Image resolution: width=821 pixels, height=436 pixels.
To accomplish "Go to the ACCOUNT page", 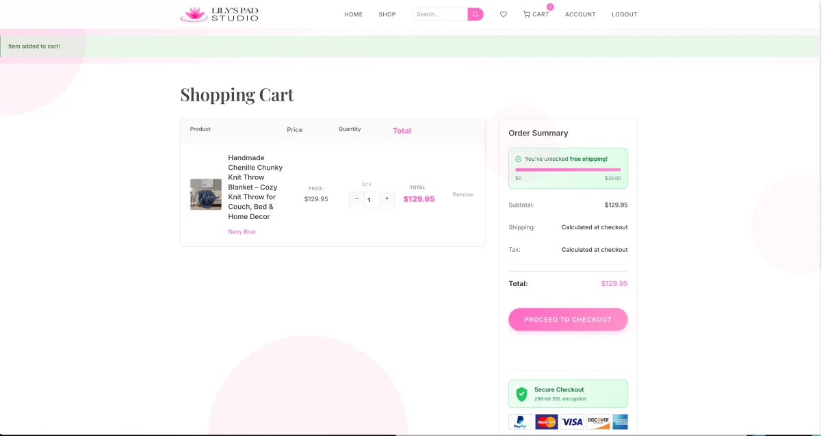I will pos(580,14).
